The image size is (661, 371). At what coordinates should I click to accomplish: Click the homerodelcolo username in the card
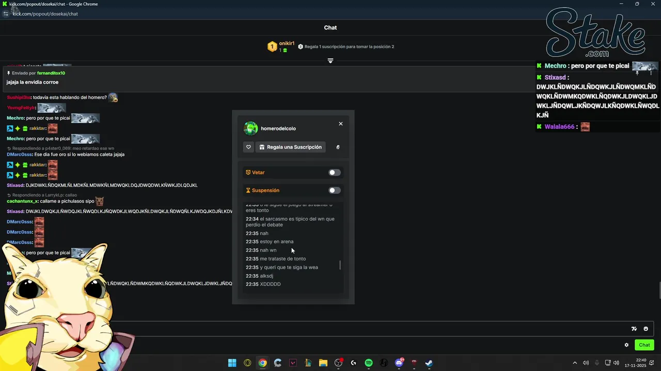278,129
